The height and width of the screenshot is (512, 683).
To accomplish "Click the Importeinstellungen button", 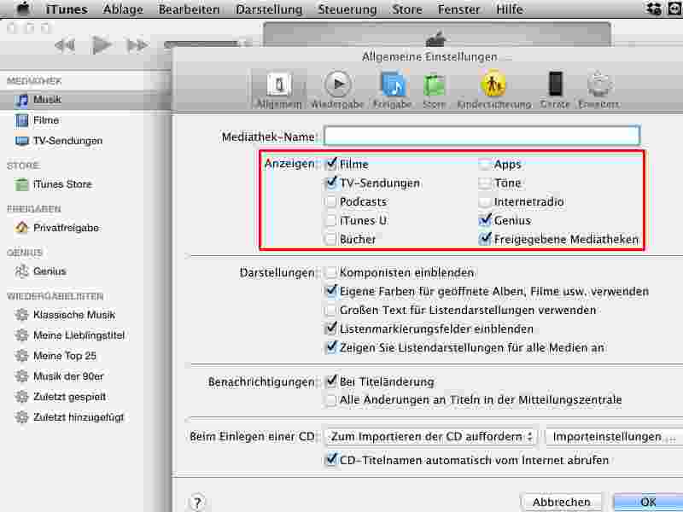I will tap(614, 437).
